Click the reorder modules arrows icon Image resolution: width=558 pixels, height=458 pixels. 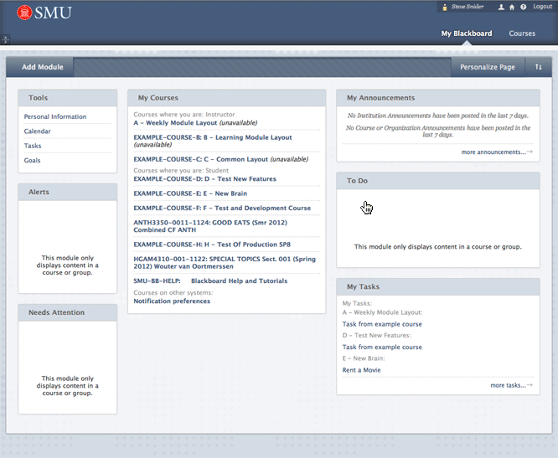tap(539, 67)
